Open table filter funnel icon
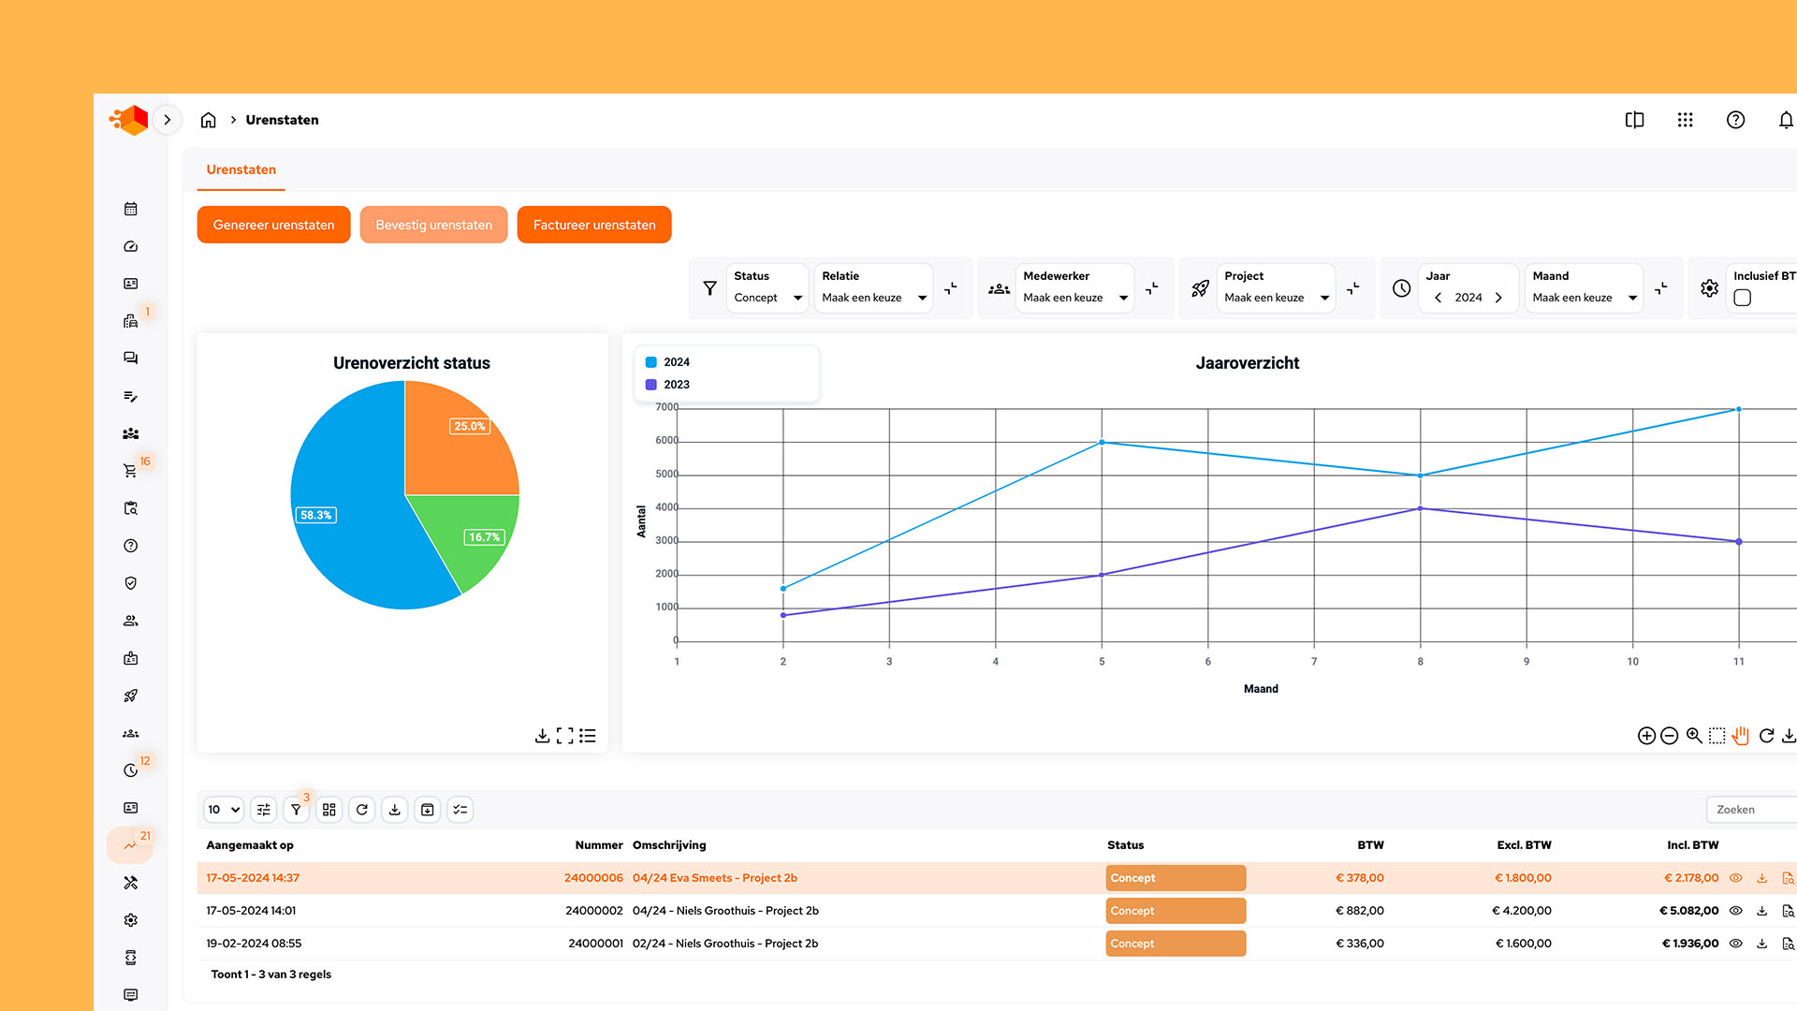Viewport: 1797px width, 1011px height. (x=296, y=810)
